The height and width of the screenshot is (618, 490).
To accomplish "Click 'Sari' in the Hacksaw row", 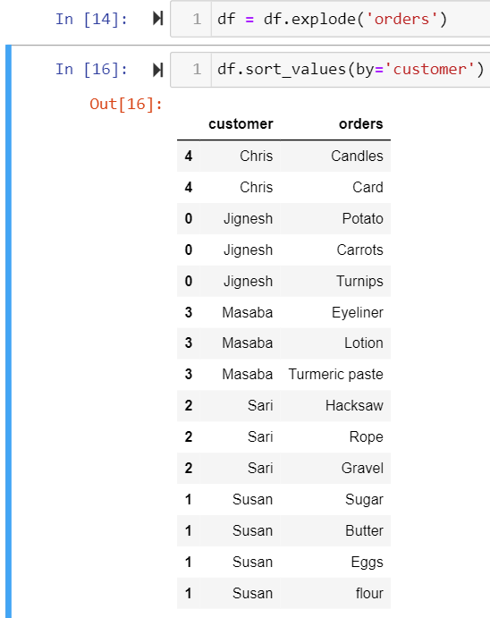I will coord(260,405).
